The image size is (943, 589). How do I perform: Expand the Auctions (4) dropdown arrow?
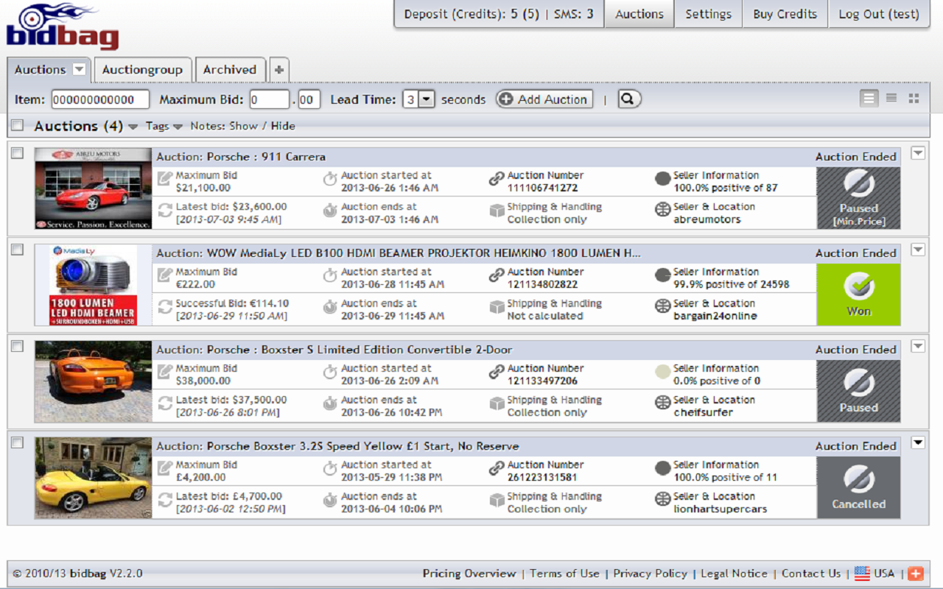[x=133, y=127]
